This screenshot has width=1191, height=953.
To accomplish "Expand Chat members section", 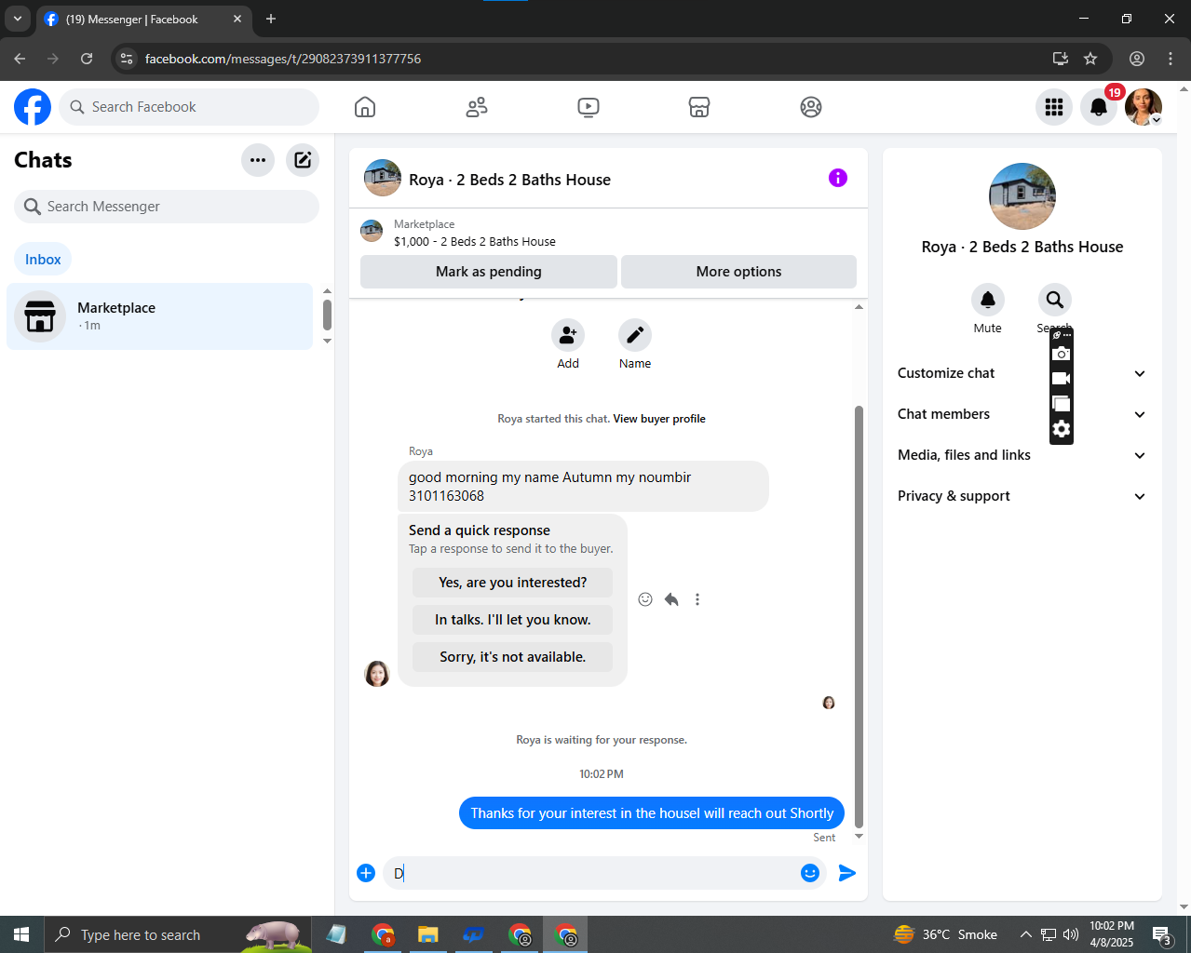I will (x=1022, y=414).
